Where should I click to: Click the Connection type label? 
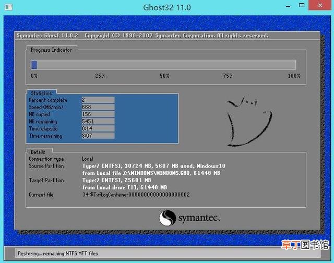point(46,159)
